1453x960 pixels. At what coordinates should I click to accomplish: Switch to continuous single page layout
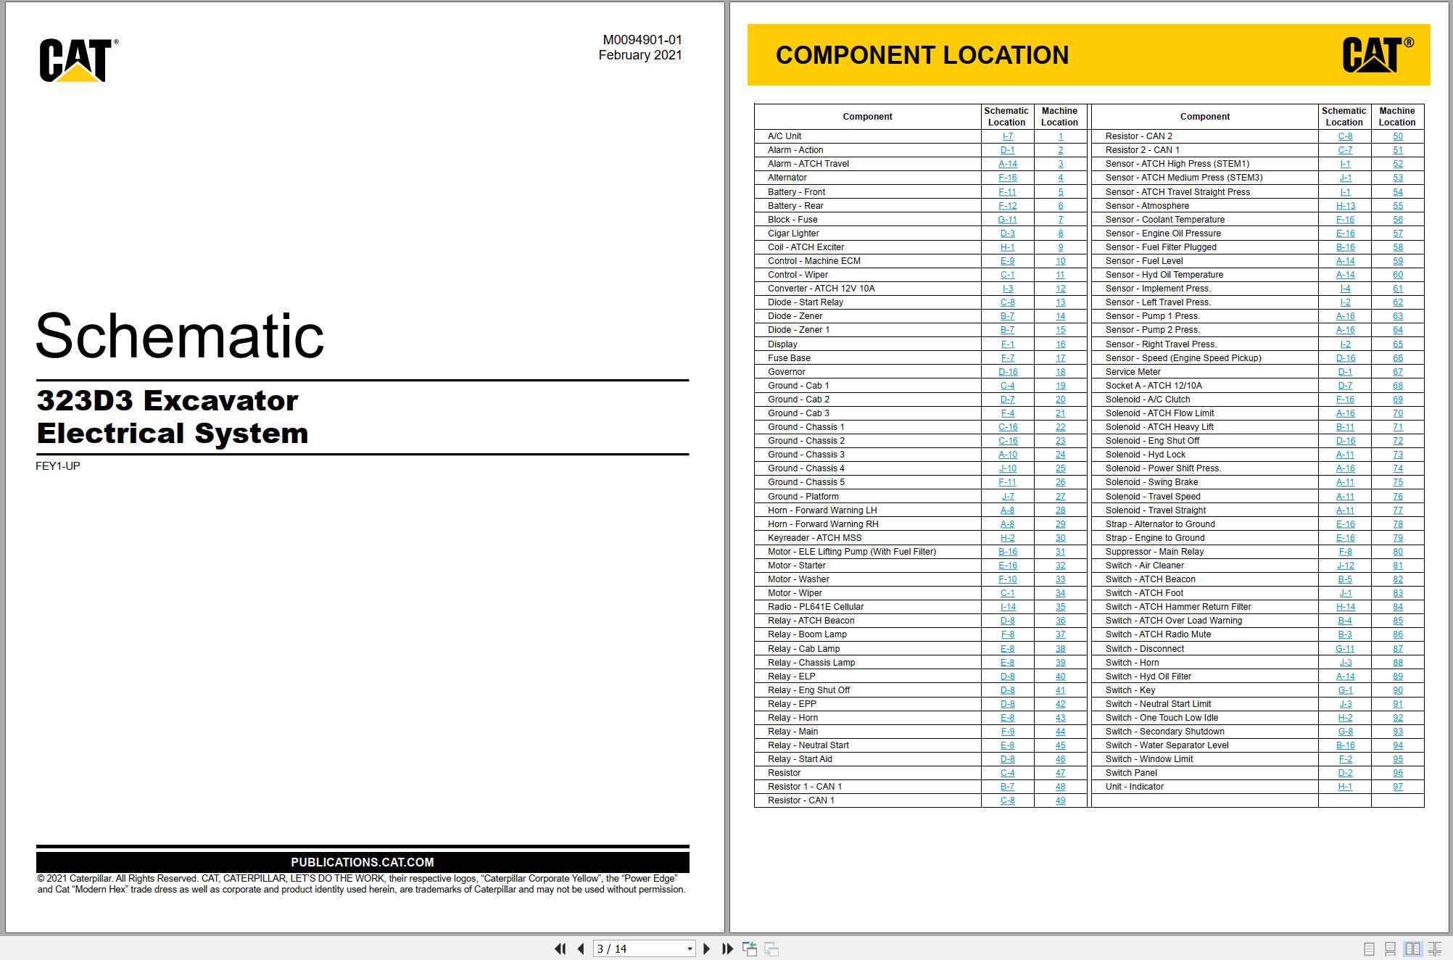click(1390, 948)
